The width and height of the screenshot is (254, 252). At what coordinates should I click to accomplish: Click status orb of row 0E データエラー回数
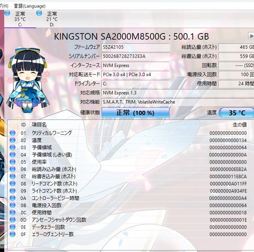13,227
